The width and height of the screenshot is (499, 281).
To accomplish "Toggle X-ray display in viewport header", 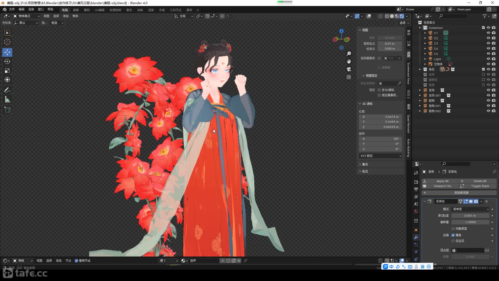I will (380, 16).
